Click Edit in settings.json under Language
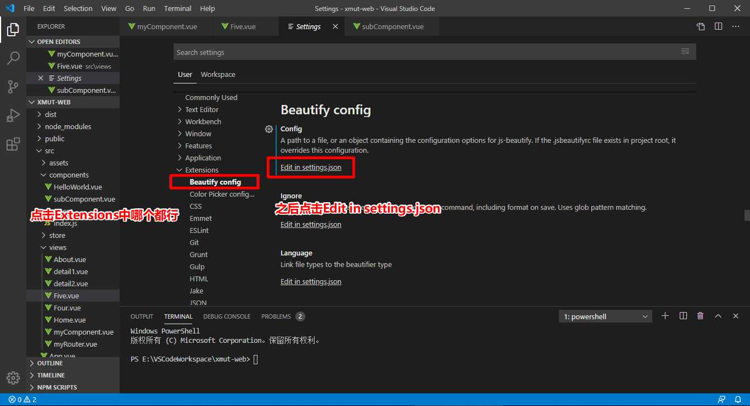750x406 pixels. [311, 281]
